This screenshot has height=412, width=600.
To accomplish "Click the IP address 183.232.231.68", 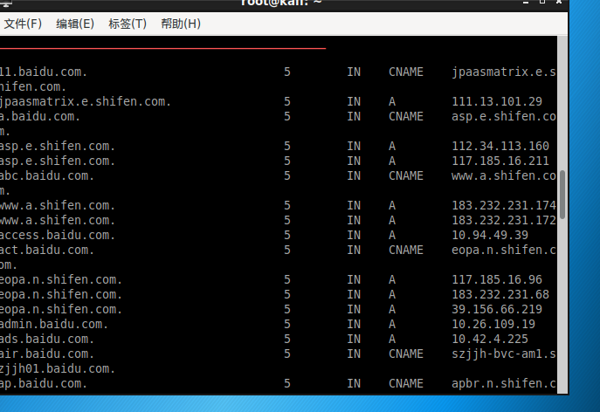I will point(500,294).
